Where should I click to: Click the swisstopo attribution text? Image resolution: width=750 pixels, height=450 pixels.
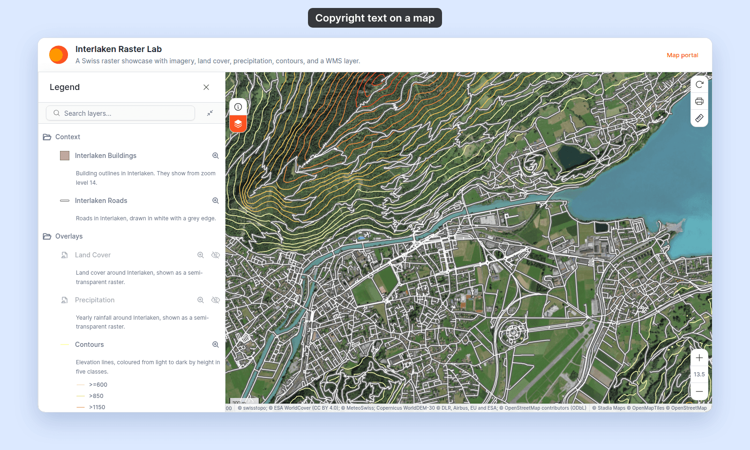click(x=252, y=408)
